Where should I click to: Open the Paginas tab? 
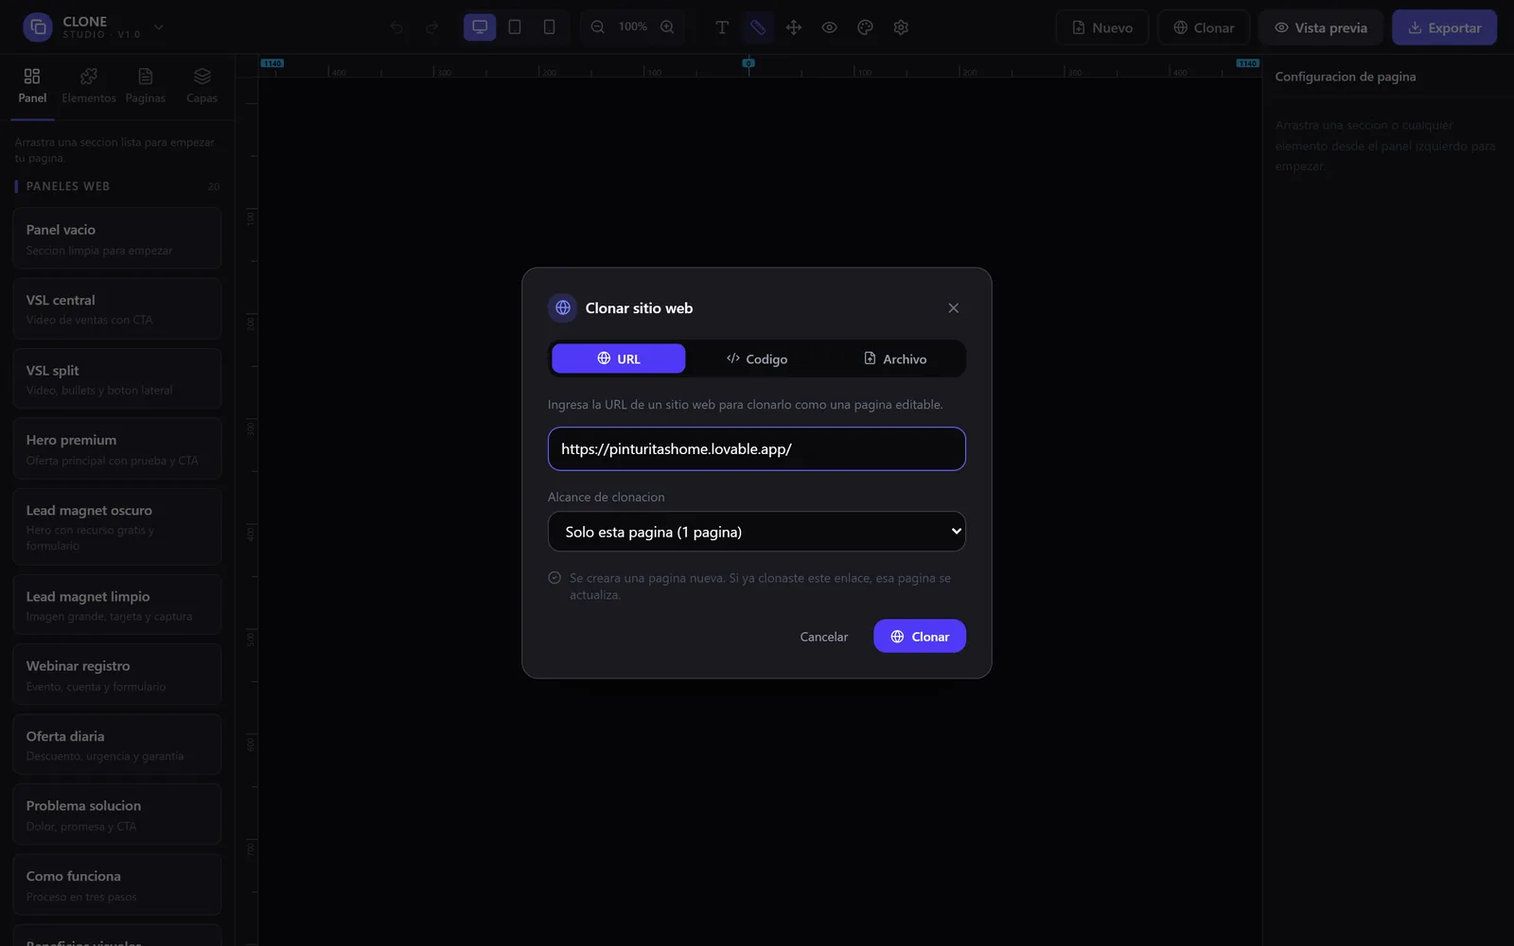click(x=145, y=85)
